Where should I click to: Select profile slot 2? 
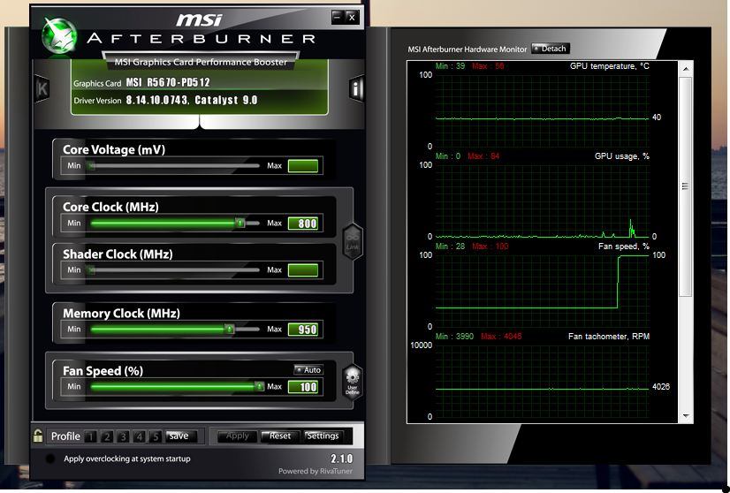(x=107, y=436)
